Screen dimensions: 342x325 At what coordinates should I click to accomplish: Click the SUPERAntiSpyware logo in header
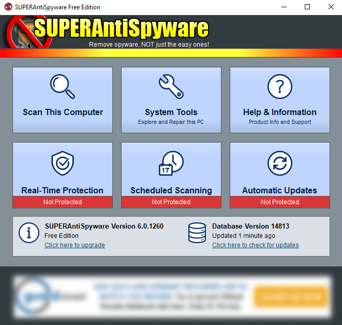(x=107, y=32)
